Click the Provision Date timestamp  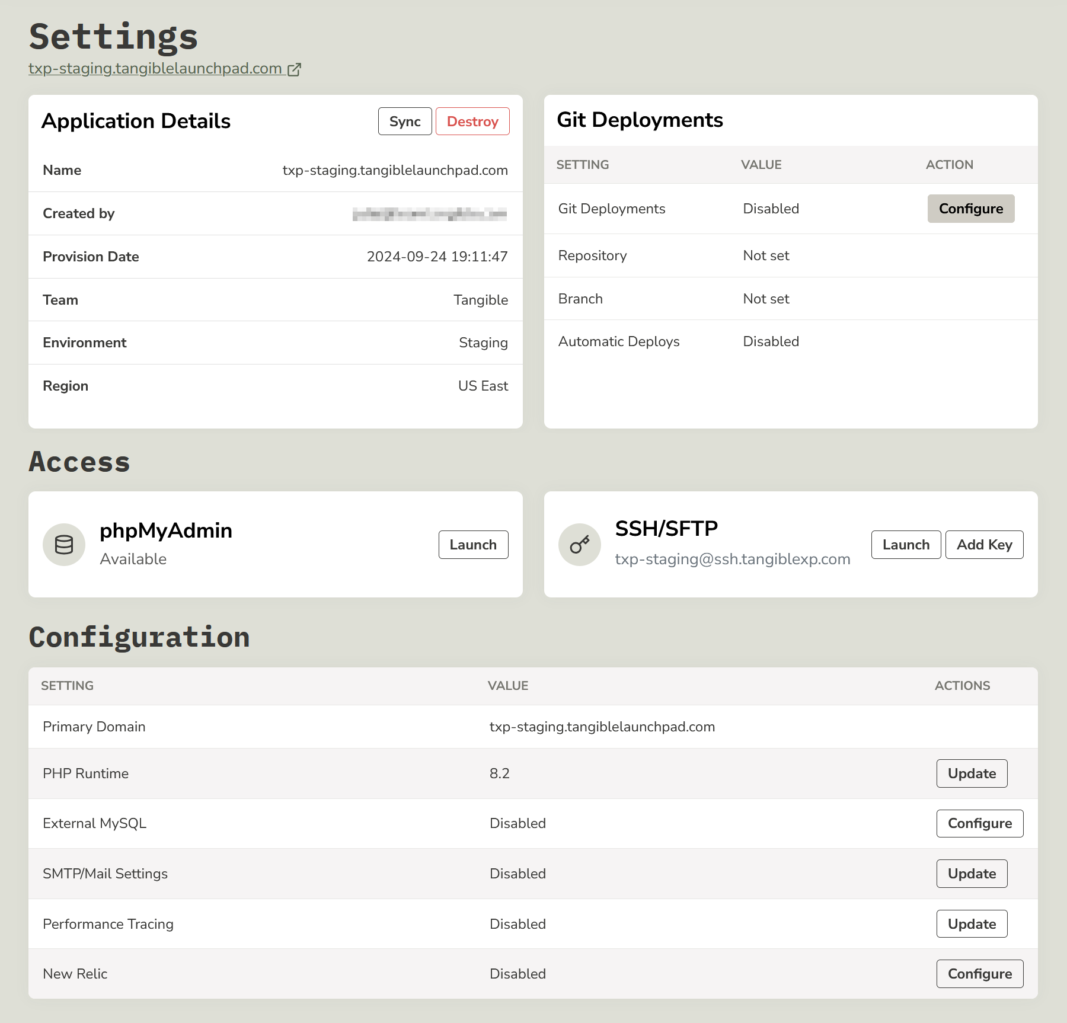click(437, 257)
